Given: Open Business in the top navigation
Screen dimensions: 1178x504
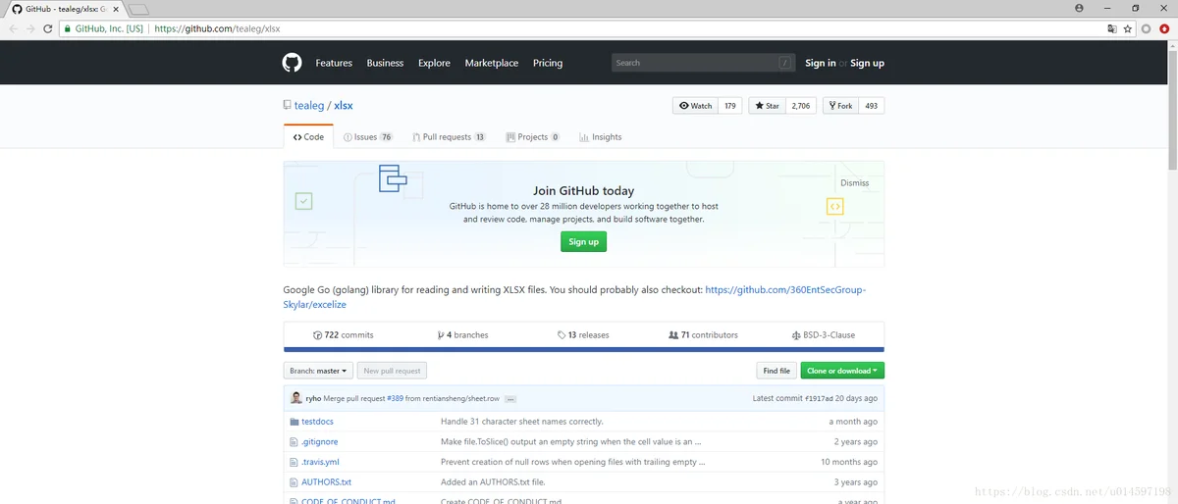Looking at the screenshot, I should tap(385, 63).
